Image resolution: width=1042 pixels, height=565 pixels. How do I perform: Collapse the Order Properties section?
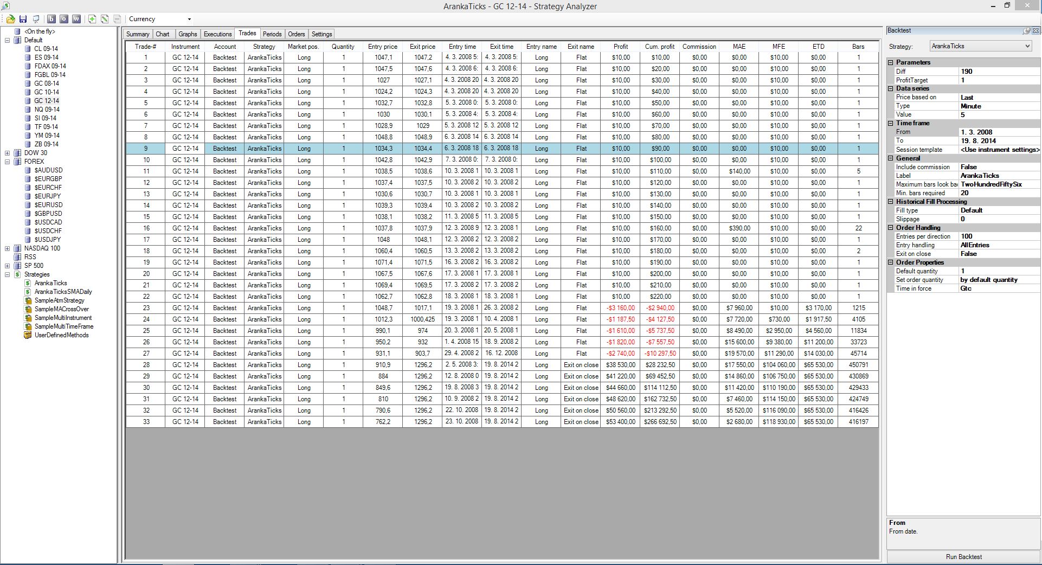(x=891, y=262)
